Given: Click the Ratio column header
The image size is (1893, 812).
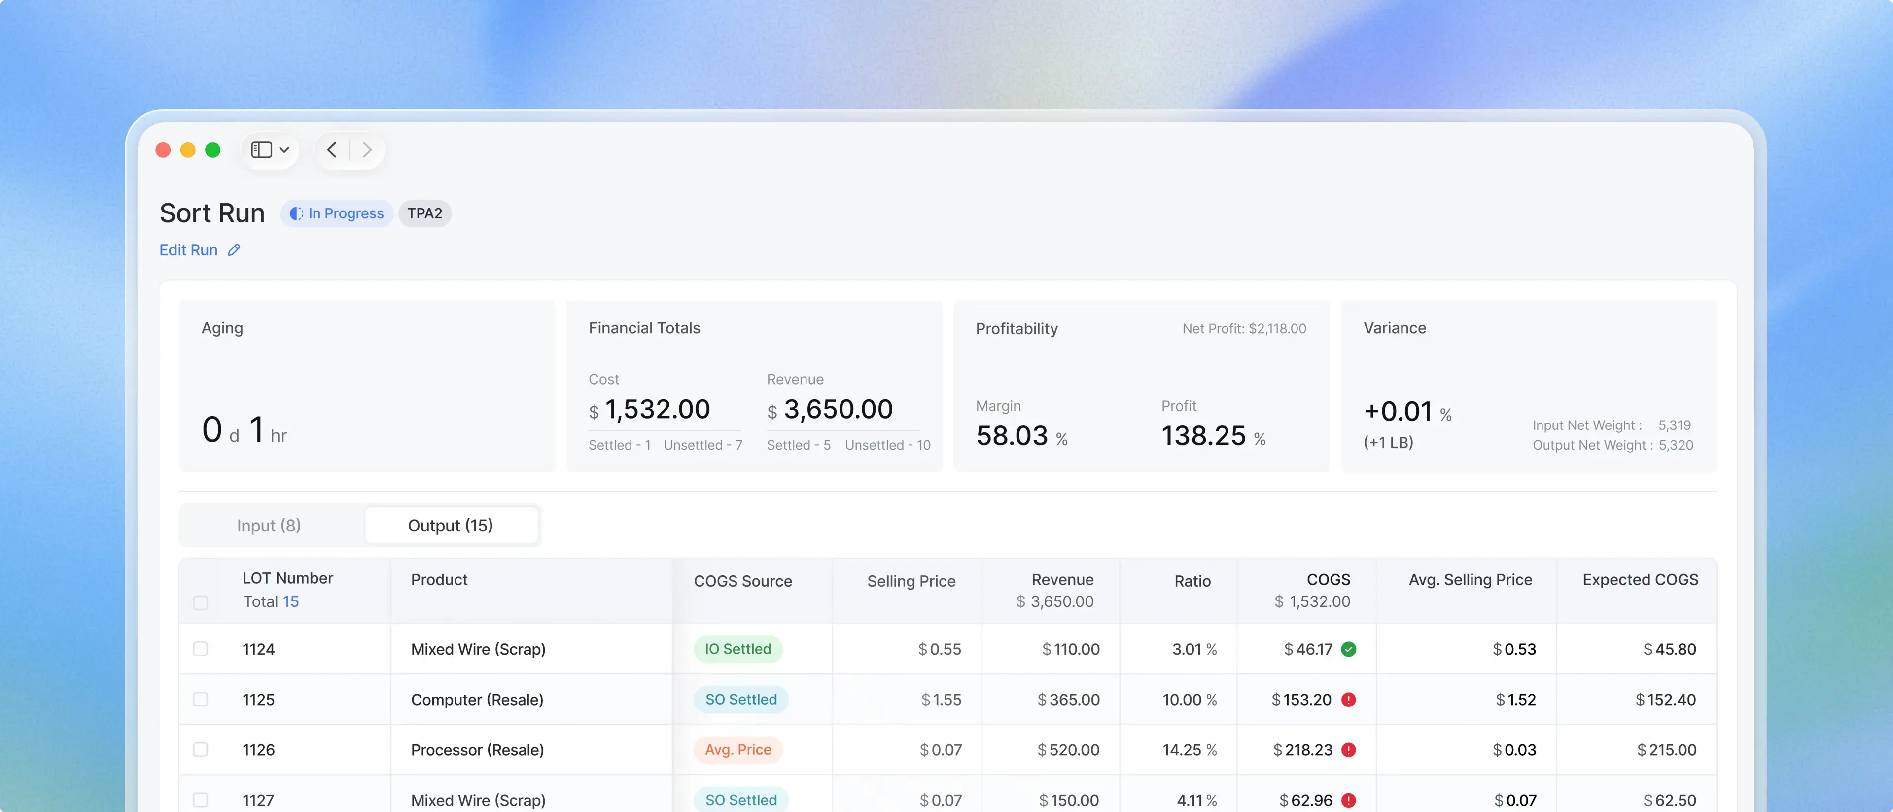Looking at the screenshot, I should pos(1192,581).
